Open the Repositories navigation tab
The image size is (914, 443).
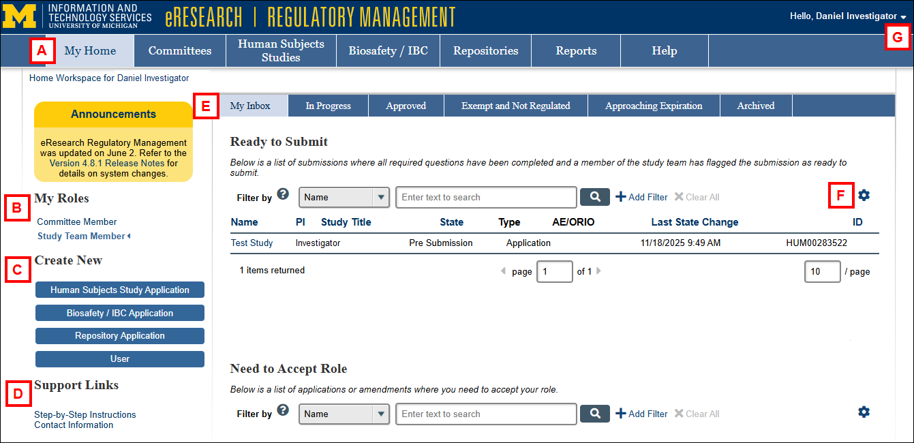click(x=486, y=50)
